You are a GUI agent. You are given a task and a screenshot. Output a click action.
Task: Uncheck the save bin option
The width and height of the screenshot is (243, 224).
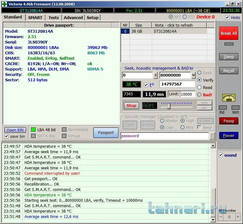click(7, 136)
